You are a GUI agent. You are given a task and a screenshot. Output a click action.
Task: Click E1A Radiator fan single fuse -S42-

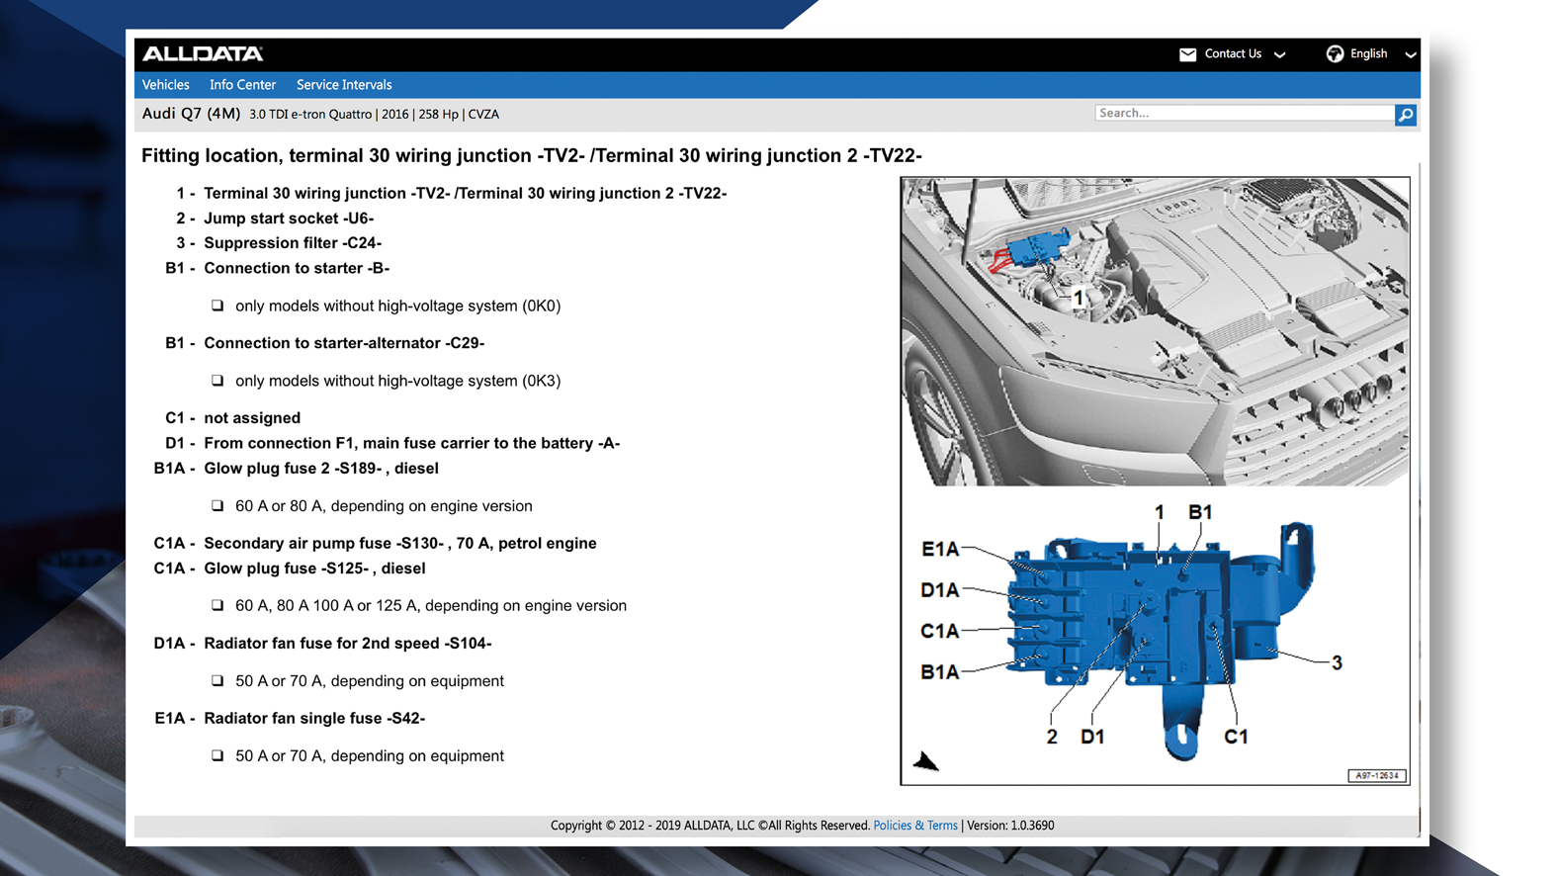click(290, 718)
